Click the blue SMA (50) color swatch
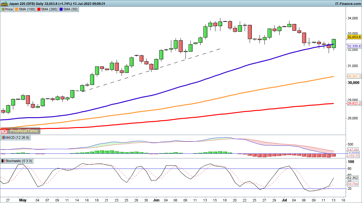Viewport: 362px width, 203px height. (x=61, y=10)
